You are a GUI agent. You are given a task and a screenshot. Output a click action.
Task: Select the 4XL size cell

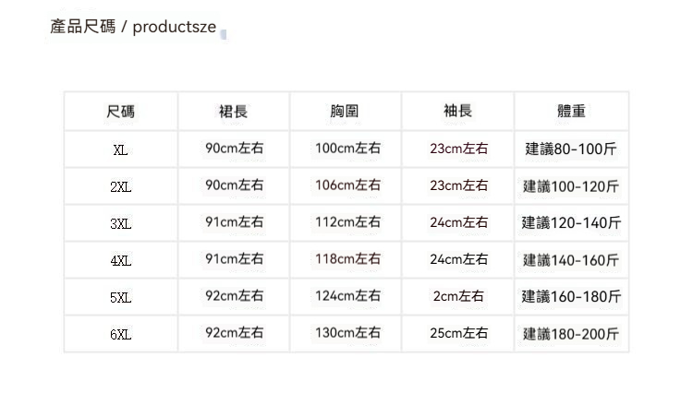pyautogui.click(x=121, y=260)
